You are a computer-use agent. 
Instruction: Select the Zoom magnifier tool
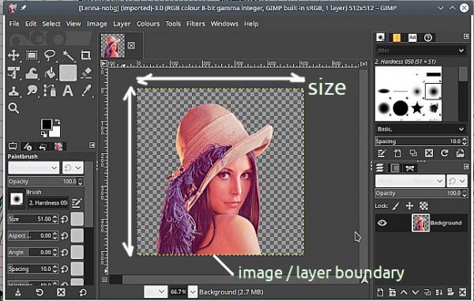(13, 108)
